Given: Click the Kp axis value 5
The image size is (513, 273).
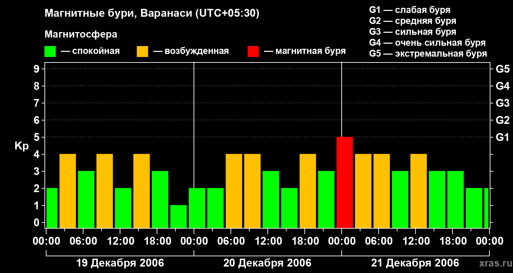Looking at the screenshot, I should click(37, 137).
